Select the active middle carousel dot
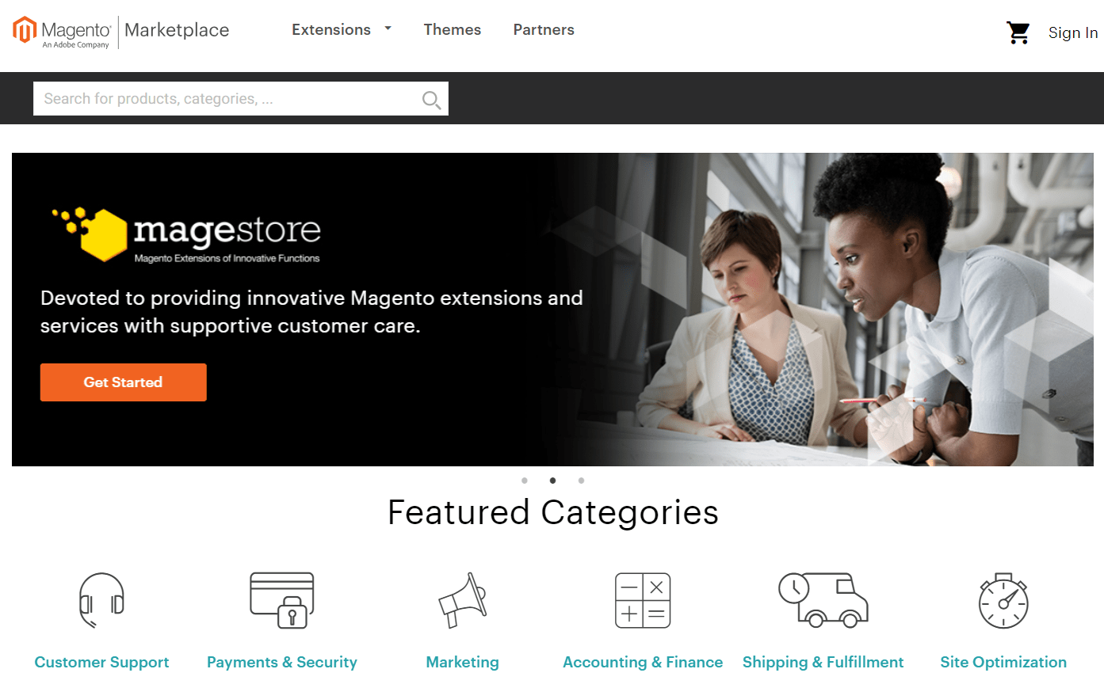This screenshot has height=688, width=1104. (x=552, y=481)
